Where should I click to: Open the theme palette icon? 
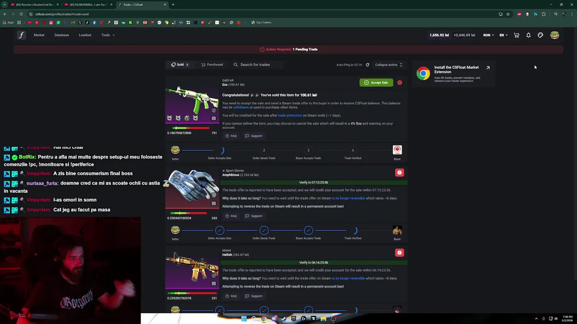[x=540, y=35]
